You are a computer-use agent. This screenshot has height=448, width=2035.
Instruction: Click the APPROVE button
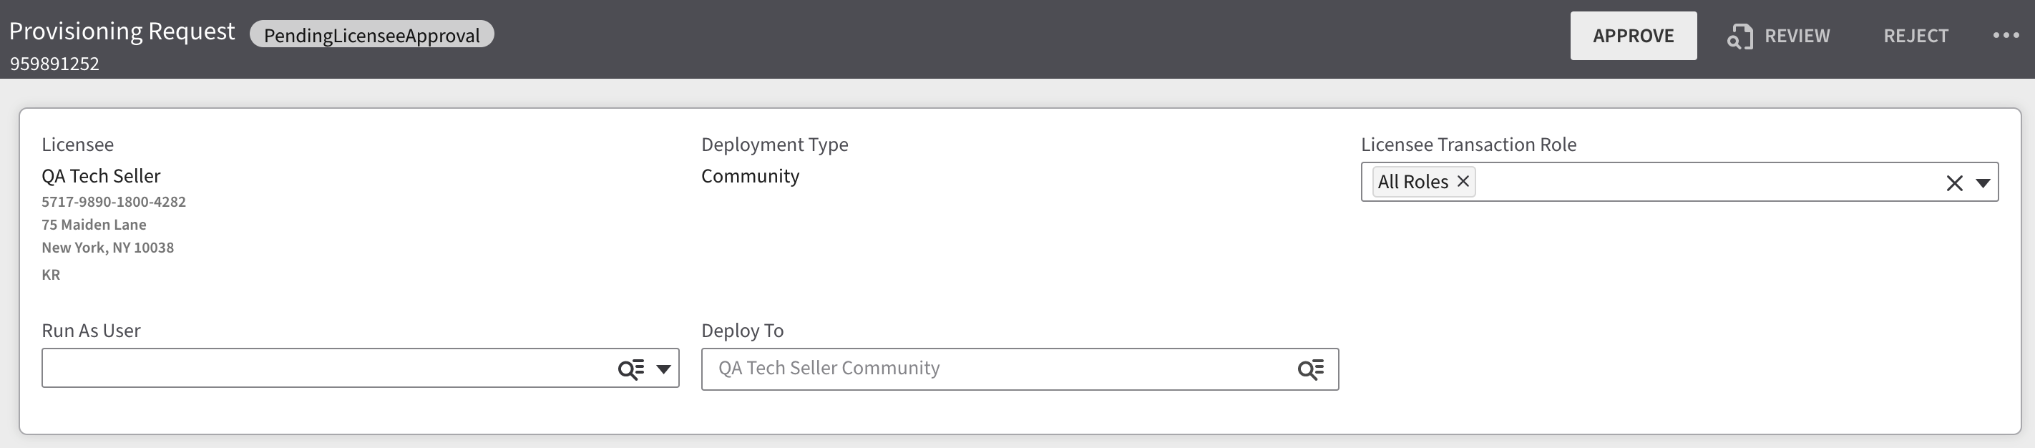coord(1633,36)
